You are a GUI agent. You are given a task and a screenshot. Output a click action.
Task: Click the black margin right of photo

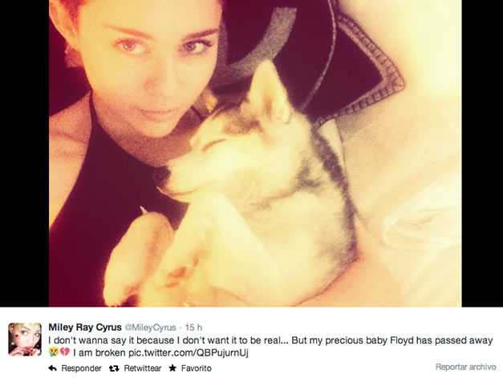pos(482,153)
